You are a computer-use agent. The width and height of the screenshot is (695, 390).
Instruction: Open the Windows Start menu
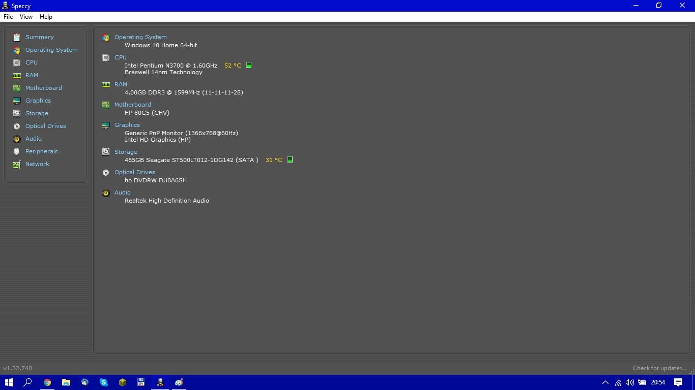9,382
